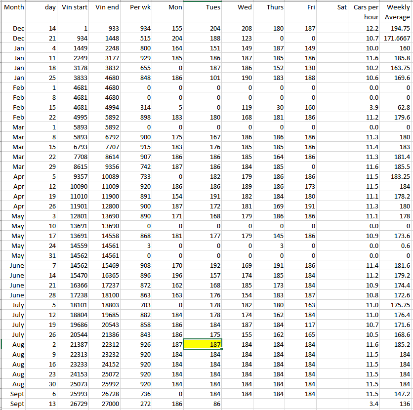Click the Vin end value 27000
The image size is (413, 410).
[x=106, y=404]
